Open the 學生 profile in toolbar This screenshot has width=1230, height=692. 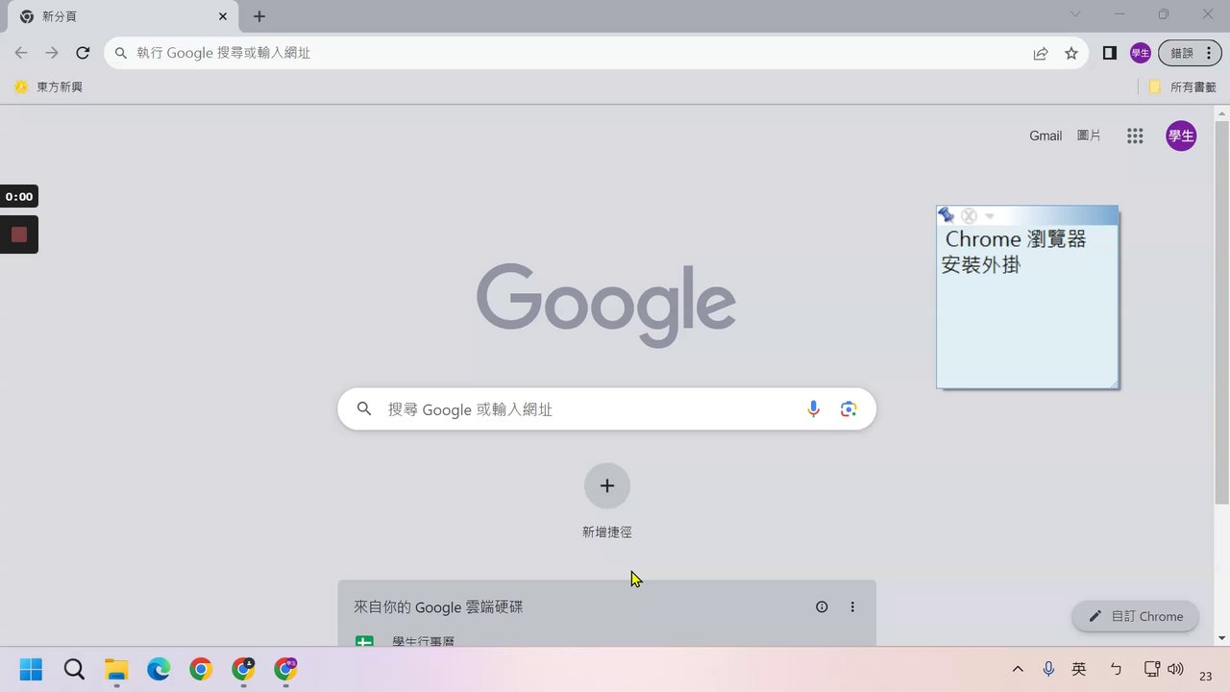click(1141, 54)
